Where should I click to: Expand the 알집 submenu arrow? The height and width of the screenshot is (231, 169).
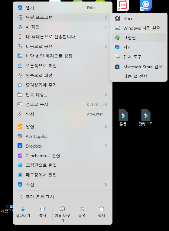pyautogui.click(x=106, y=126)
